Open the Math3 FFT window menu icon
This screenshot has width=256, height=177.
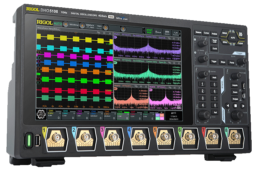tap(141, 86)
